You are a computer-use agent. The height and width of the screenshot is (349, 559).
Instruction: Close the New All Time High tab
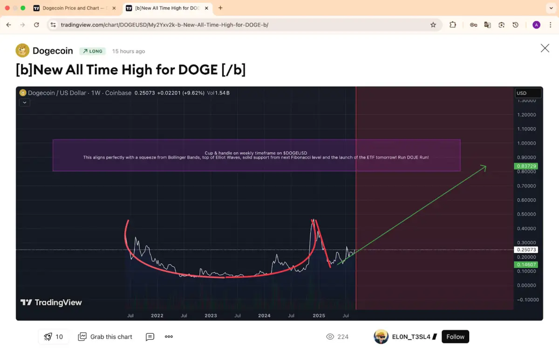click(x=207, y=8)
